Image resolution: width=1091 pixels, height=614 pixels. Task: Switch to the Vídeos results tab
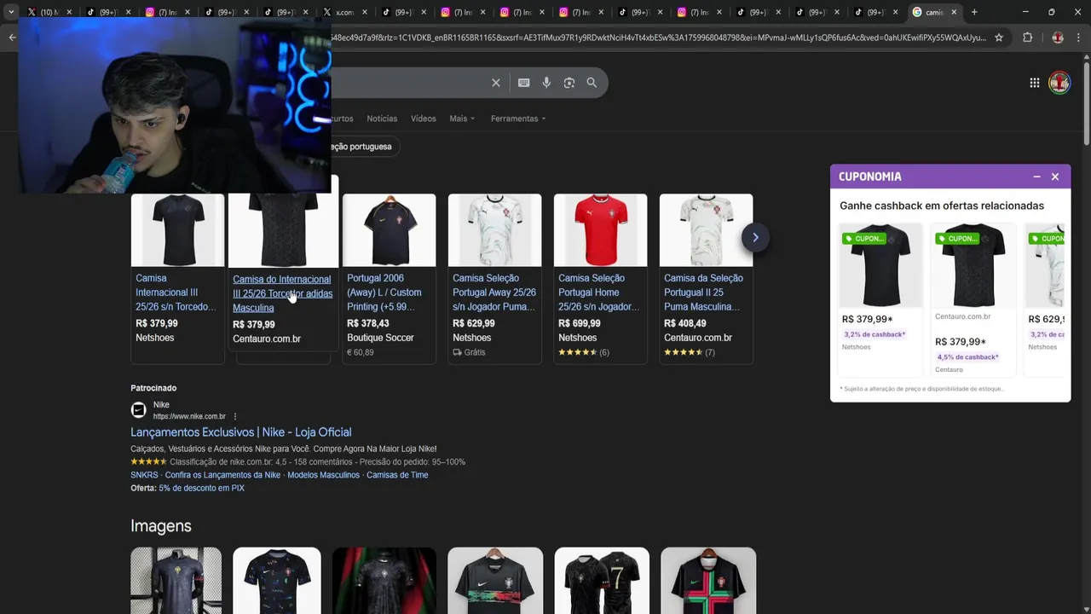click(x=423, y=119)
